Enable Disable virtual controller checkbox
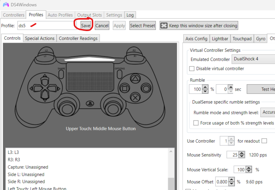275x190 pixels. tap(192, 68)
